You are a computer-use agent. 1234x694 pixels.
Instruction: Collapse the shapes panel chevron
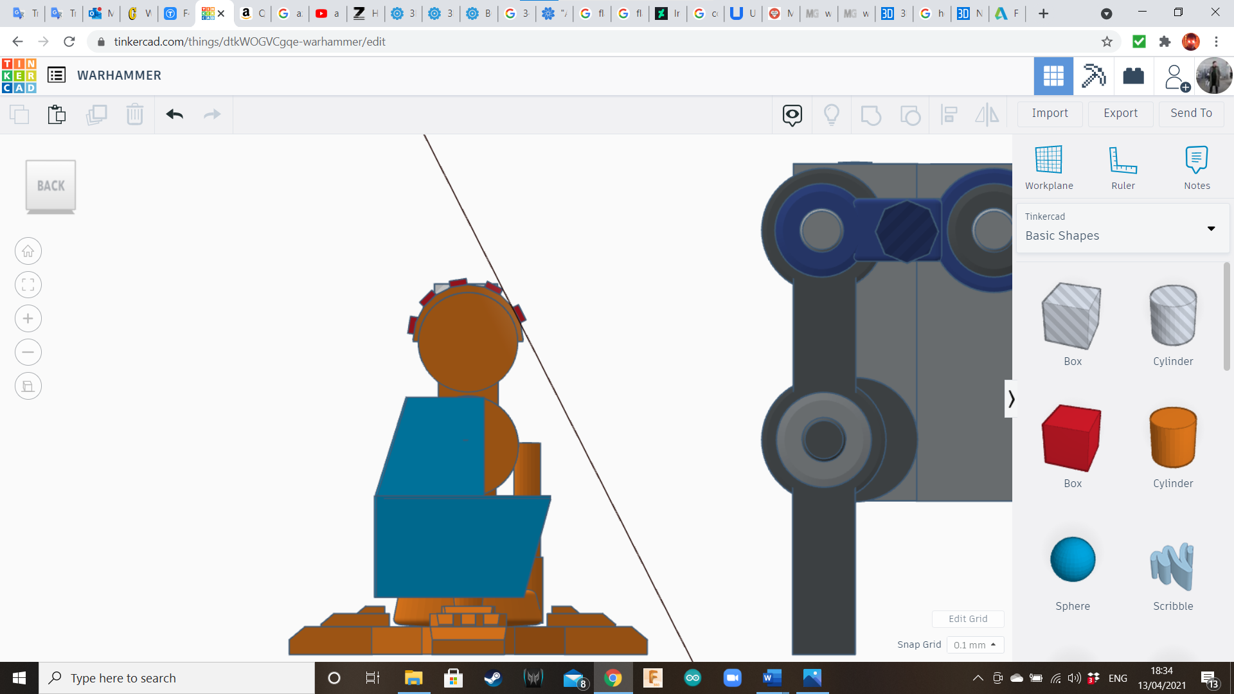pos(1011,399)
